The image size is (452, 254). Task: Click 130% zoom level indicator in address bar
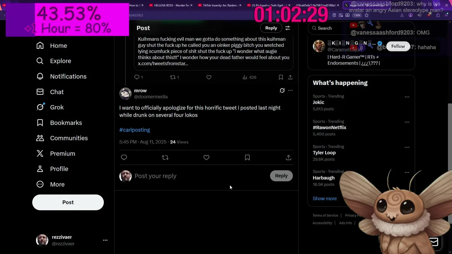(x=357, y=15)
